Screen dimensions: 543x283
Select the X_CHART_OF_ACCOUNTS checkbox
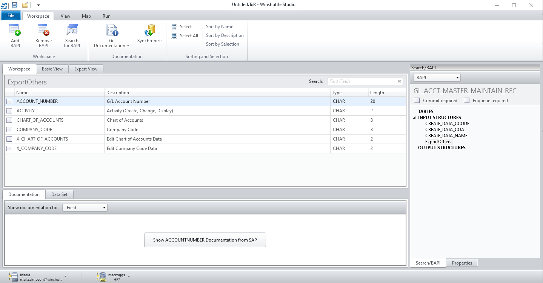click(9, 139)
